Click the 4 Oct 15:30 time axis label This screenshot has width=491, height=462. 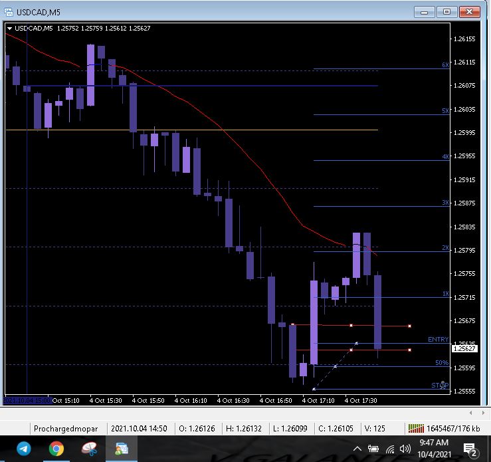click(106, 401)
